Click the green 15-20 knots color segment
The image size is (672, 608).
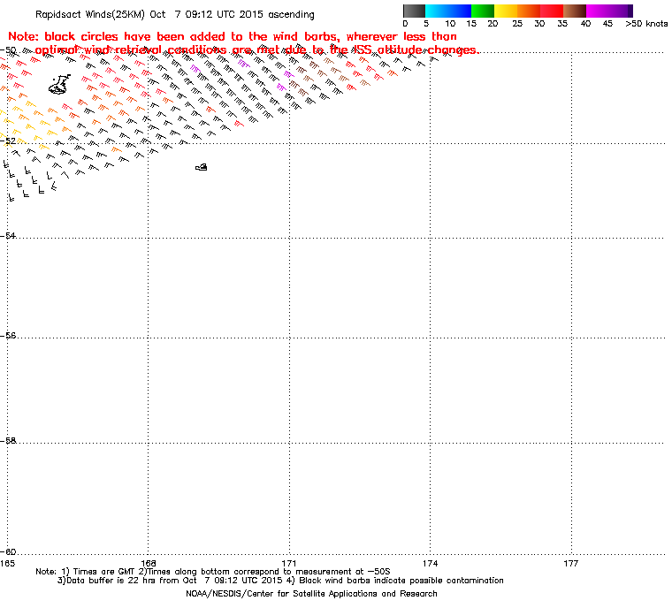483,11
